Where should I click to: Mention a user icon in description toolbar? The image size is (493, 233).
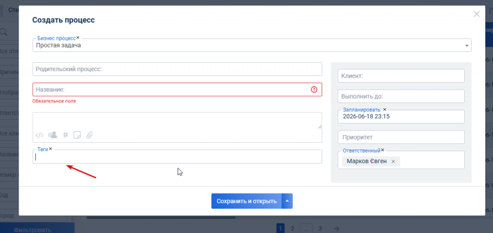[x=53, y=135]
